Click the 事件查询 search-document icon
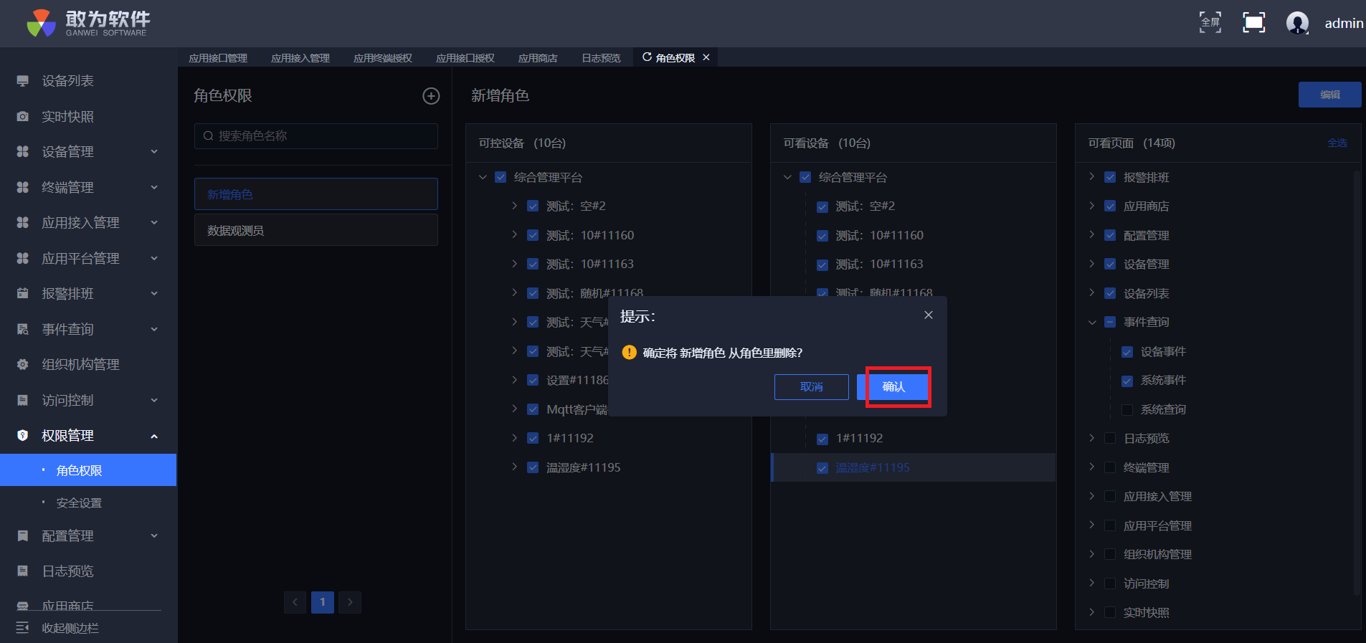 [x=23, y=329]
